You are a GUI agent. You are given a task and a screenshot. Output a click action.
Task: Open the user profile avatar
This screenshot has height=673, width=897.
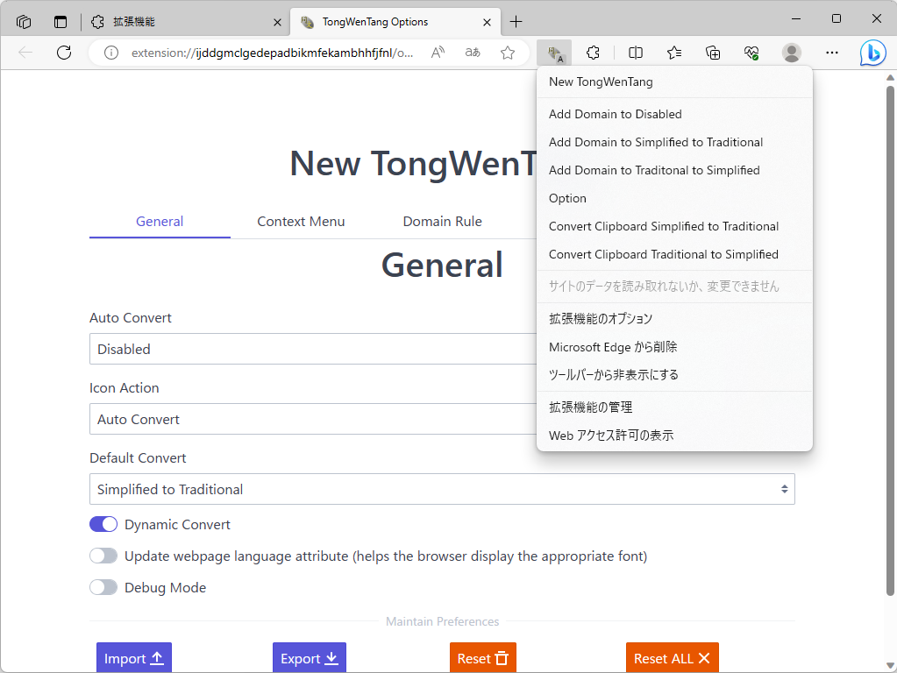792,53
